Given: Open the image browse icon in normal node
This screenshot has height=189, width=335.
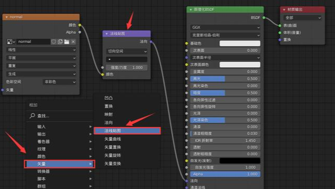Looking at the screenshot, I should point(11,42).
